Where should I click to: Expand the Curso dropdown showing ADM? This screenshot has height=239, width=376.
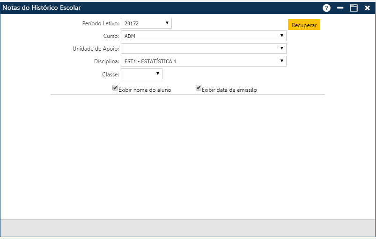pos(203,36)
